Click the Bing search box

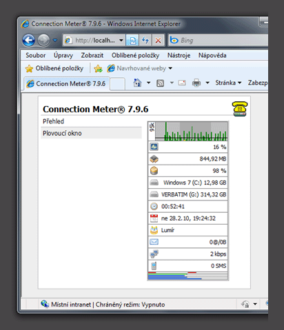pyautogui.click(x=219, y=41)
